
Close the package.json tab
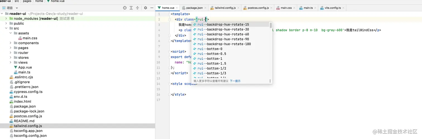[205, 8]
